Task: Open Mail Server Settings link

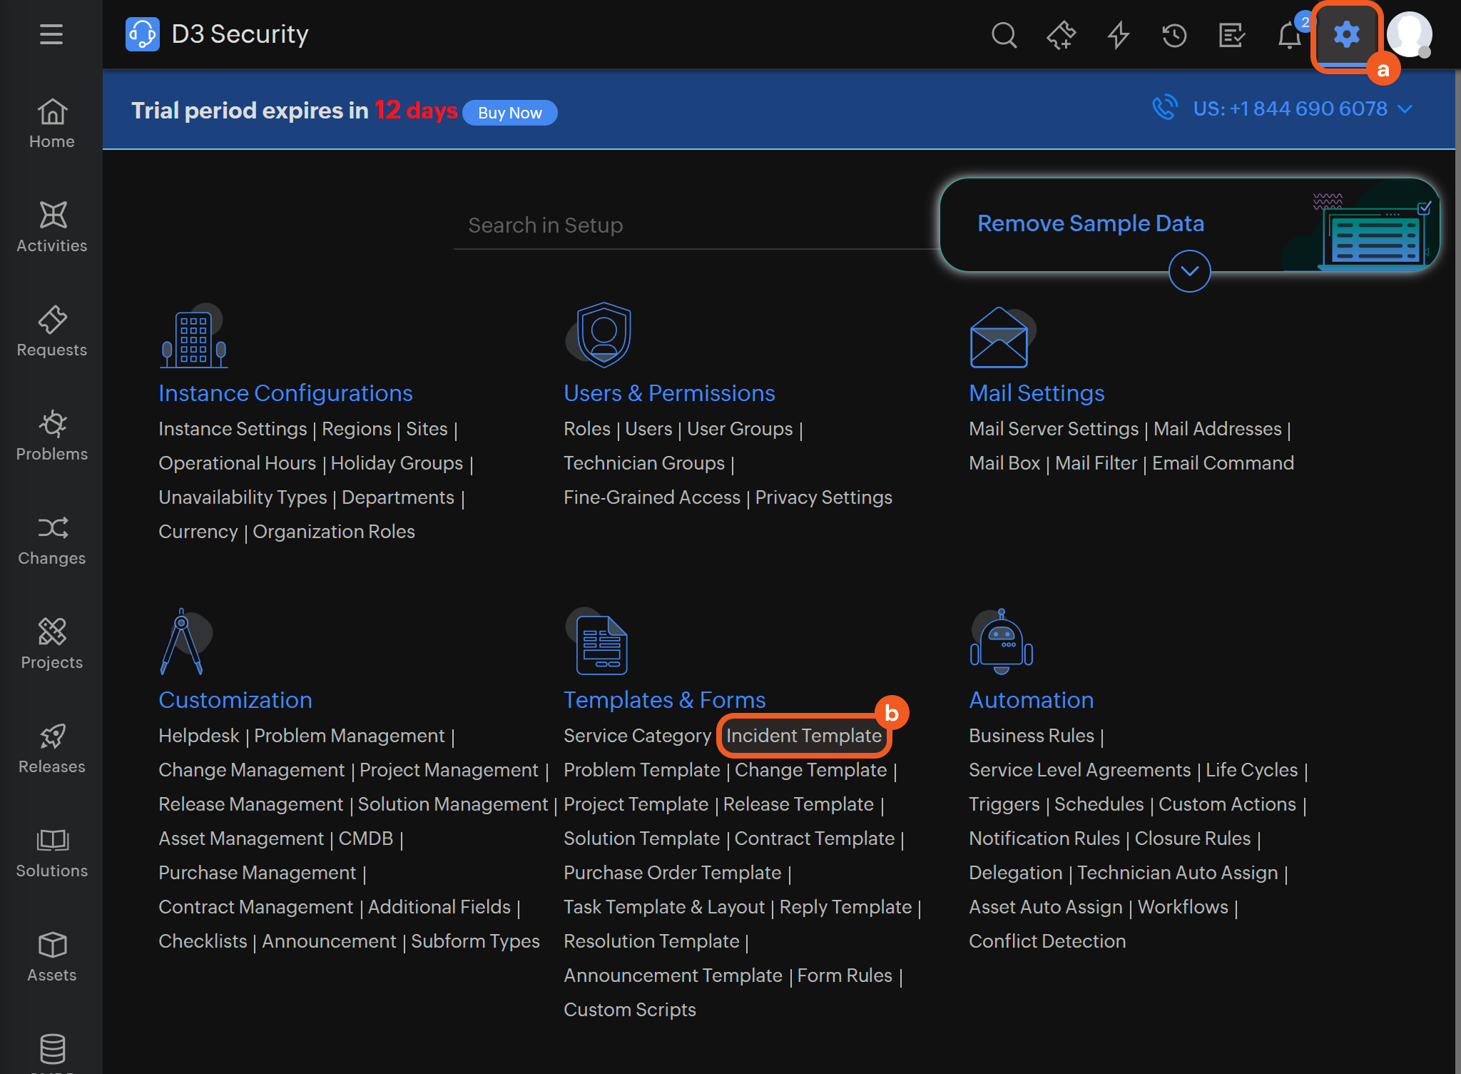Action: pos(1054,429)
